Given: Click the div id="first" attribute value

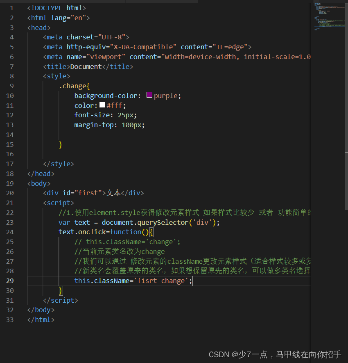Looking at the screenshot, I should click(88, 193).
